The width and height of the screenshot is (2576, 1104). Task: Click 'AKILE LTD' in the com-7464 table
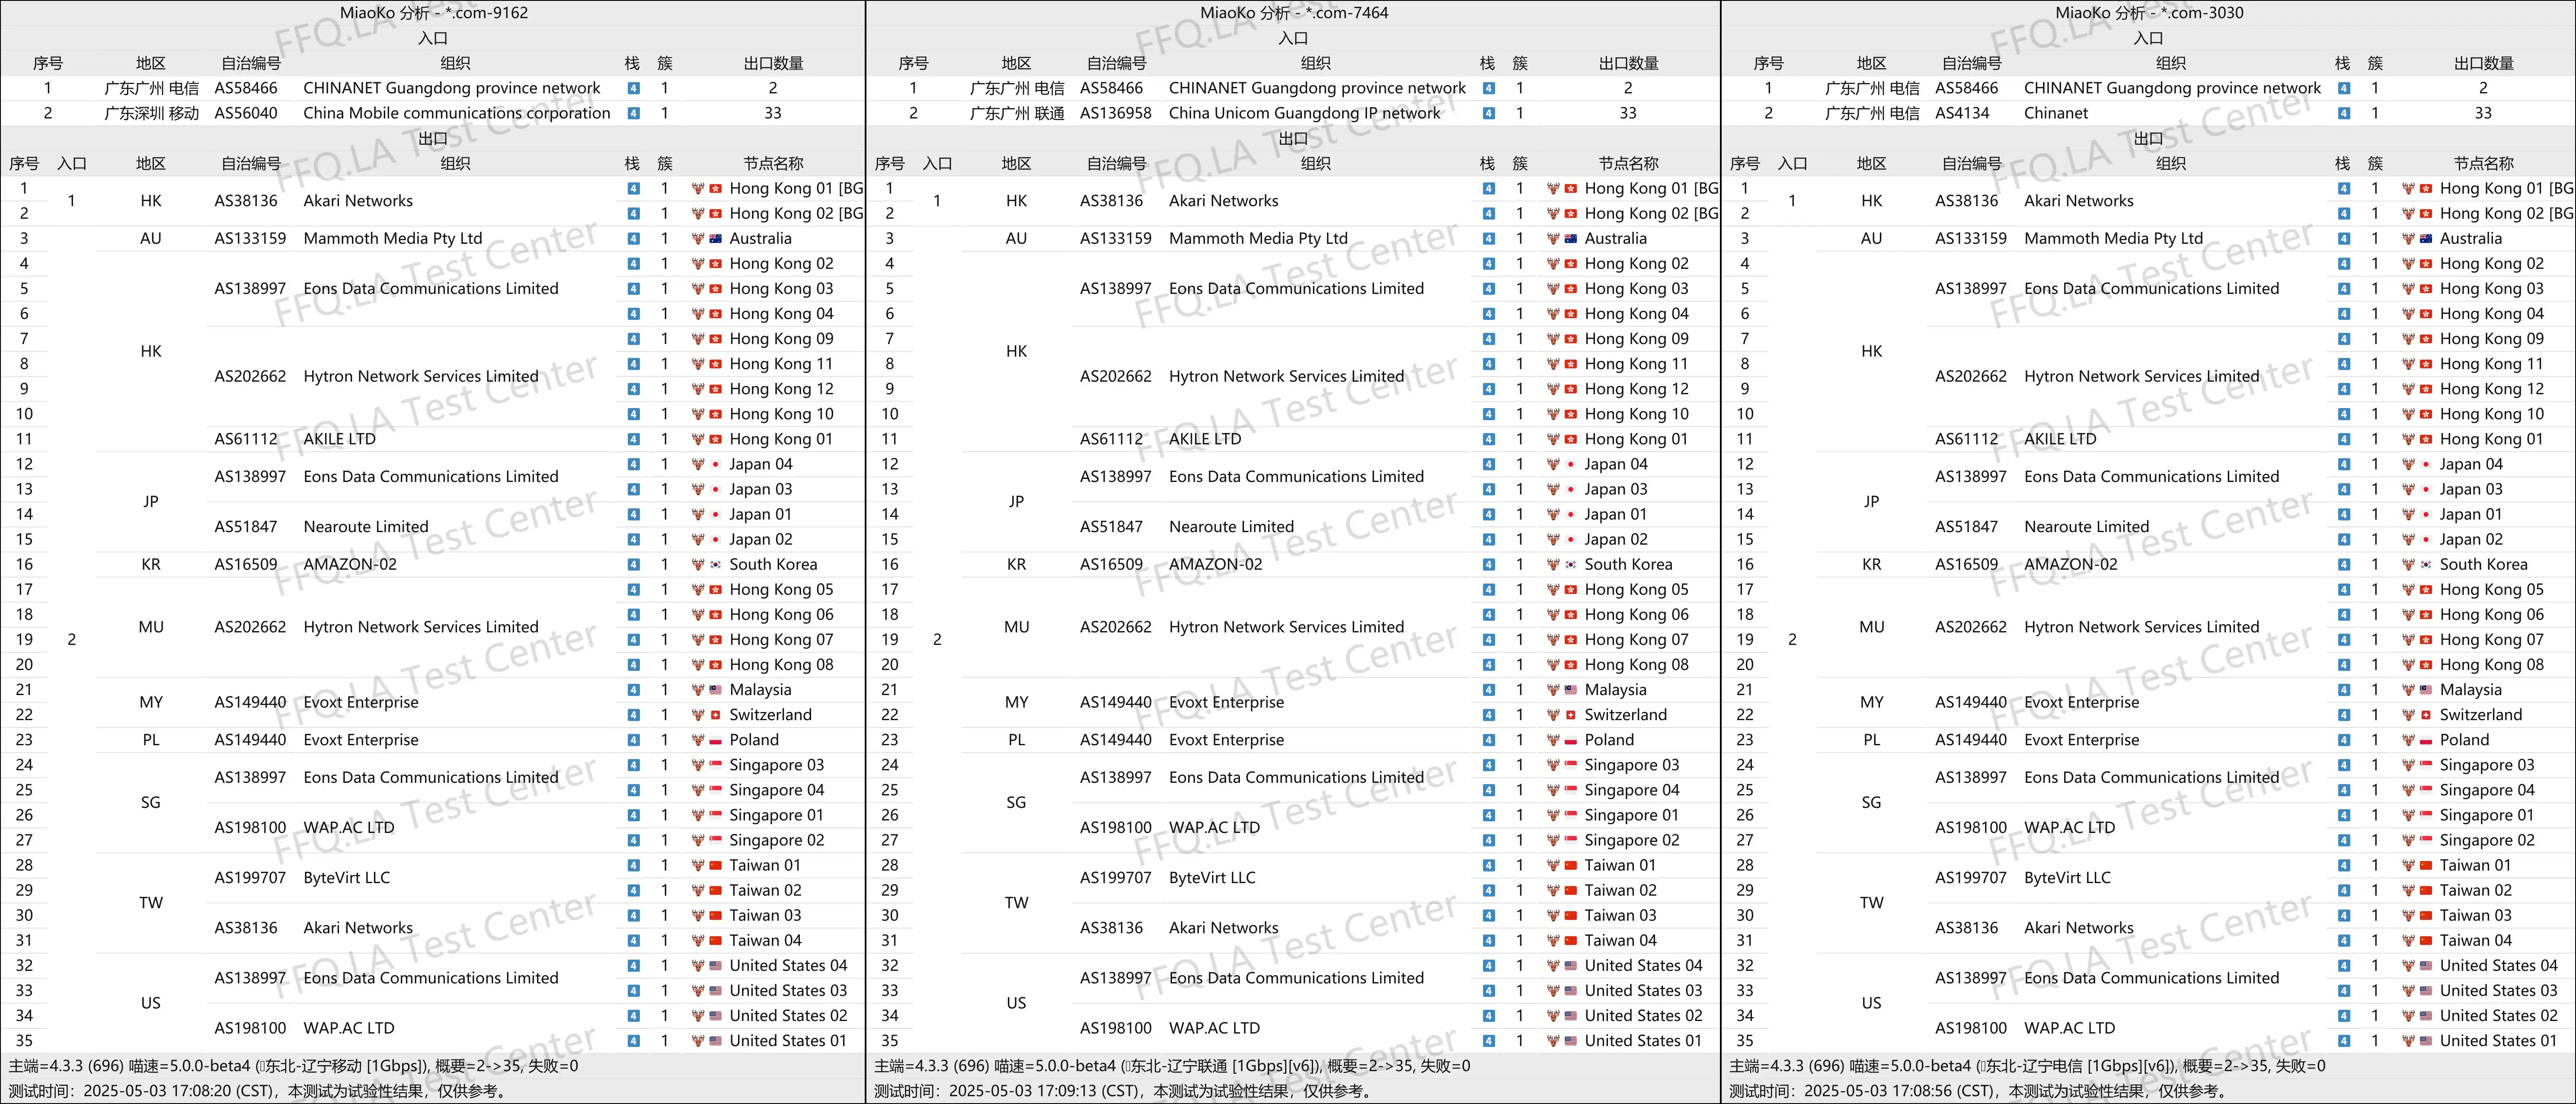coord(1205,439)
